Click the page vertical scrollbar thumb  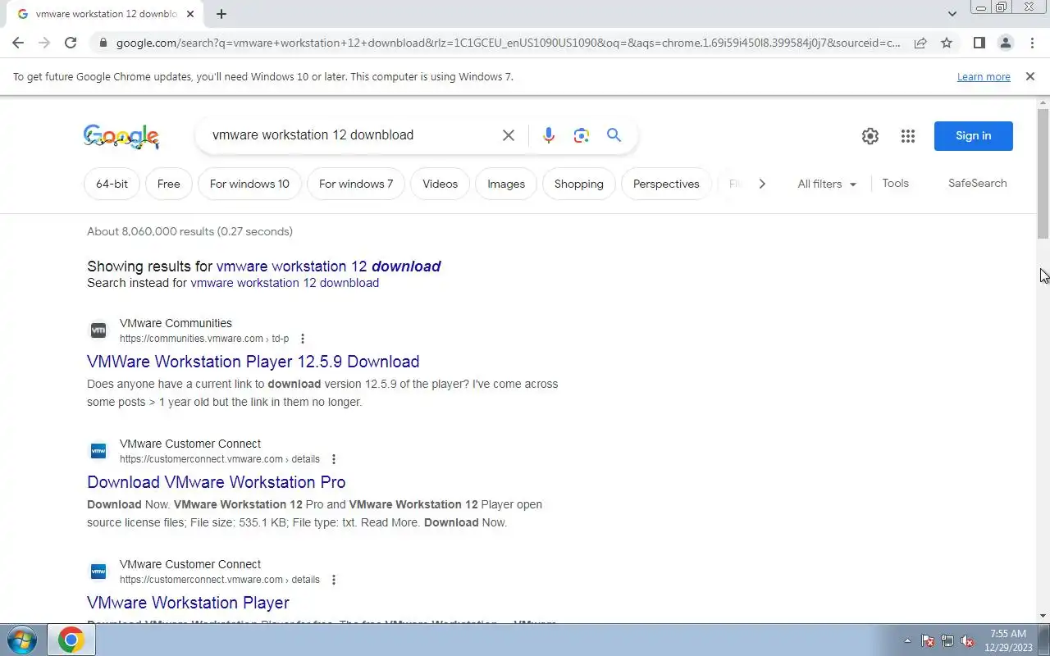[1043, 172]
